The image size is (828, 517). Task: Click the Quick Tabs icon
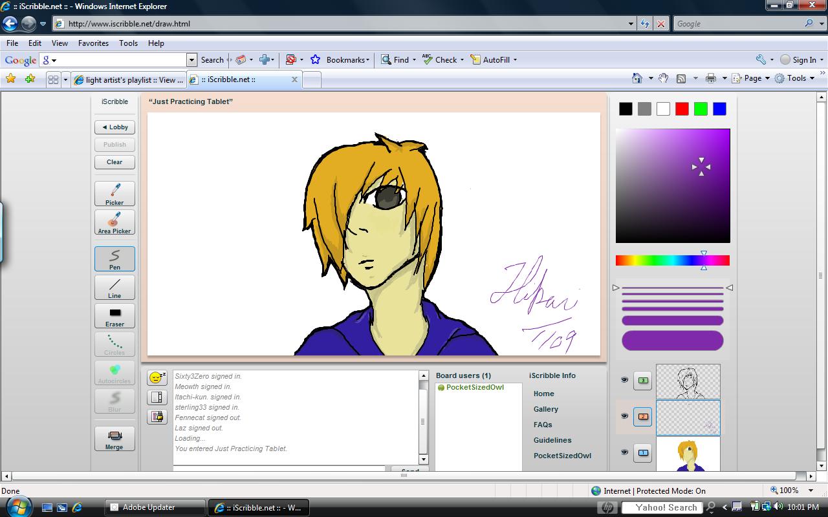pyautogui.click(x=53, y=79)
